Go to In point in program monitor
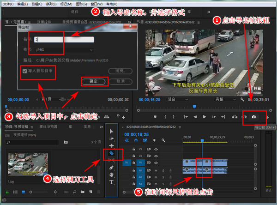277x205 pixels. tap(186, 117)
